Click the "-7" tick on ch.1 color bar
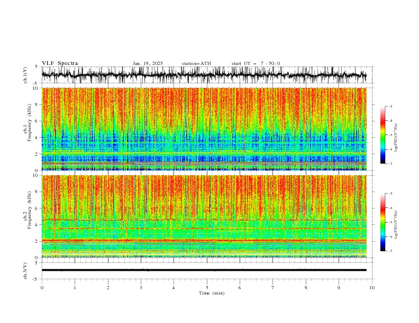Screen dimensions: 419x323 coord(390,164)
